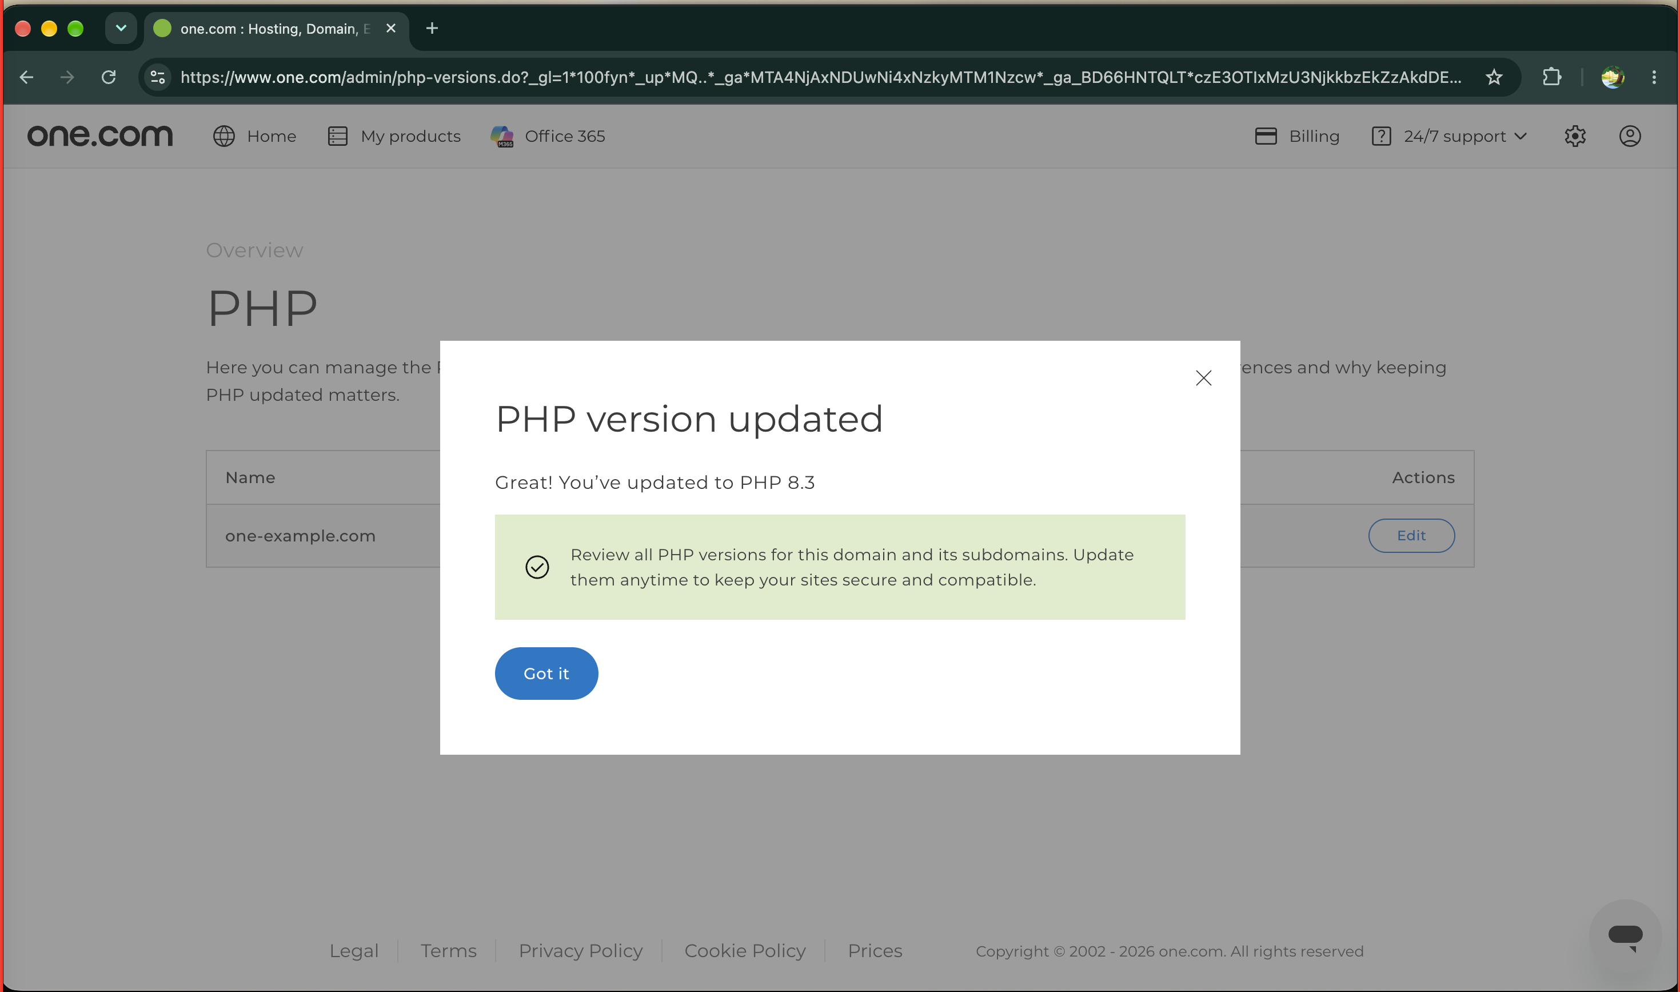The width and height of the screenshot is (1680, 992).
Task: Open the Privacy Policy footer link
Action: tap(580, 951)
